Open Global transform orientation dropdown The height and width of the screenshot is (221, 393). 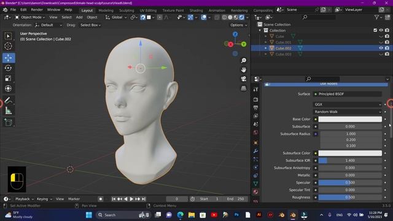click(117, 17)
